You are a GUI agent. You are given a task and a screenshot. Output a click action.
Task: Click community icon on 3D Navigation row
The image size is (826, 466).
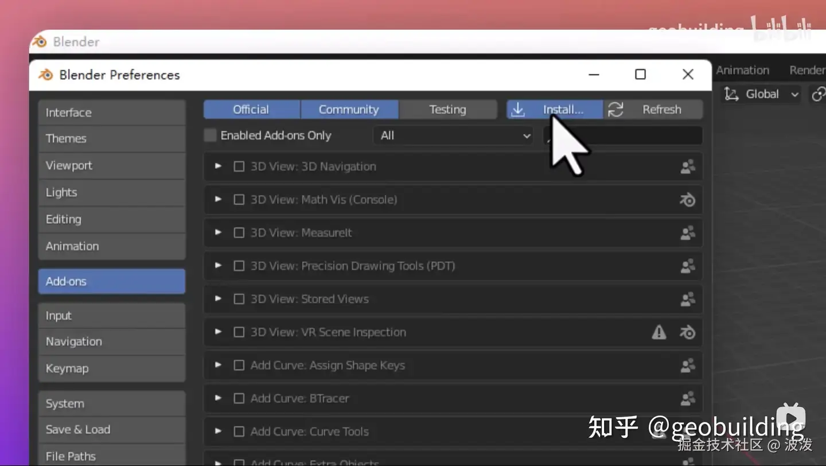pyautogui.click(x=687, y=167)
